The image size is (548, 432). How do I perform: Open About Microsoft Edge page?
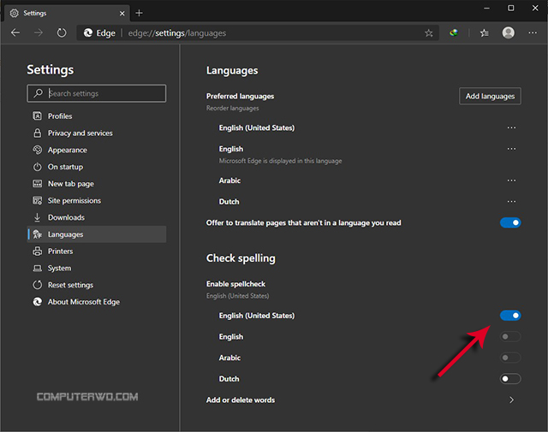coord(97,302)
